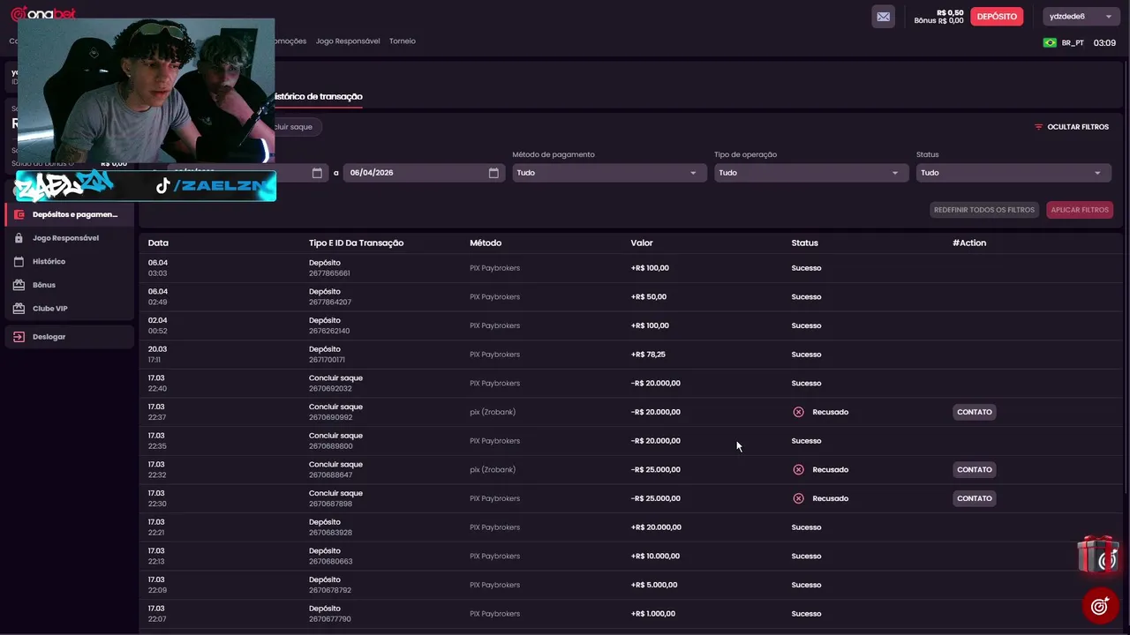Open the red target missions icon
1130x635 pixels.
coord(1100,606)
